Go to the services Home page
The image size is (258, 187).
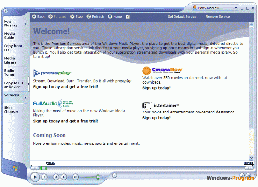point(115,17)
